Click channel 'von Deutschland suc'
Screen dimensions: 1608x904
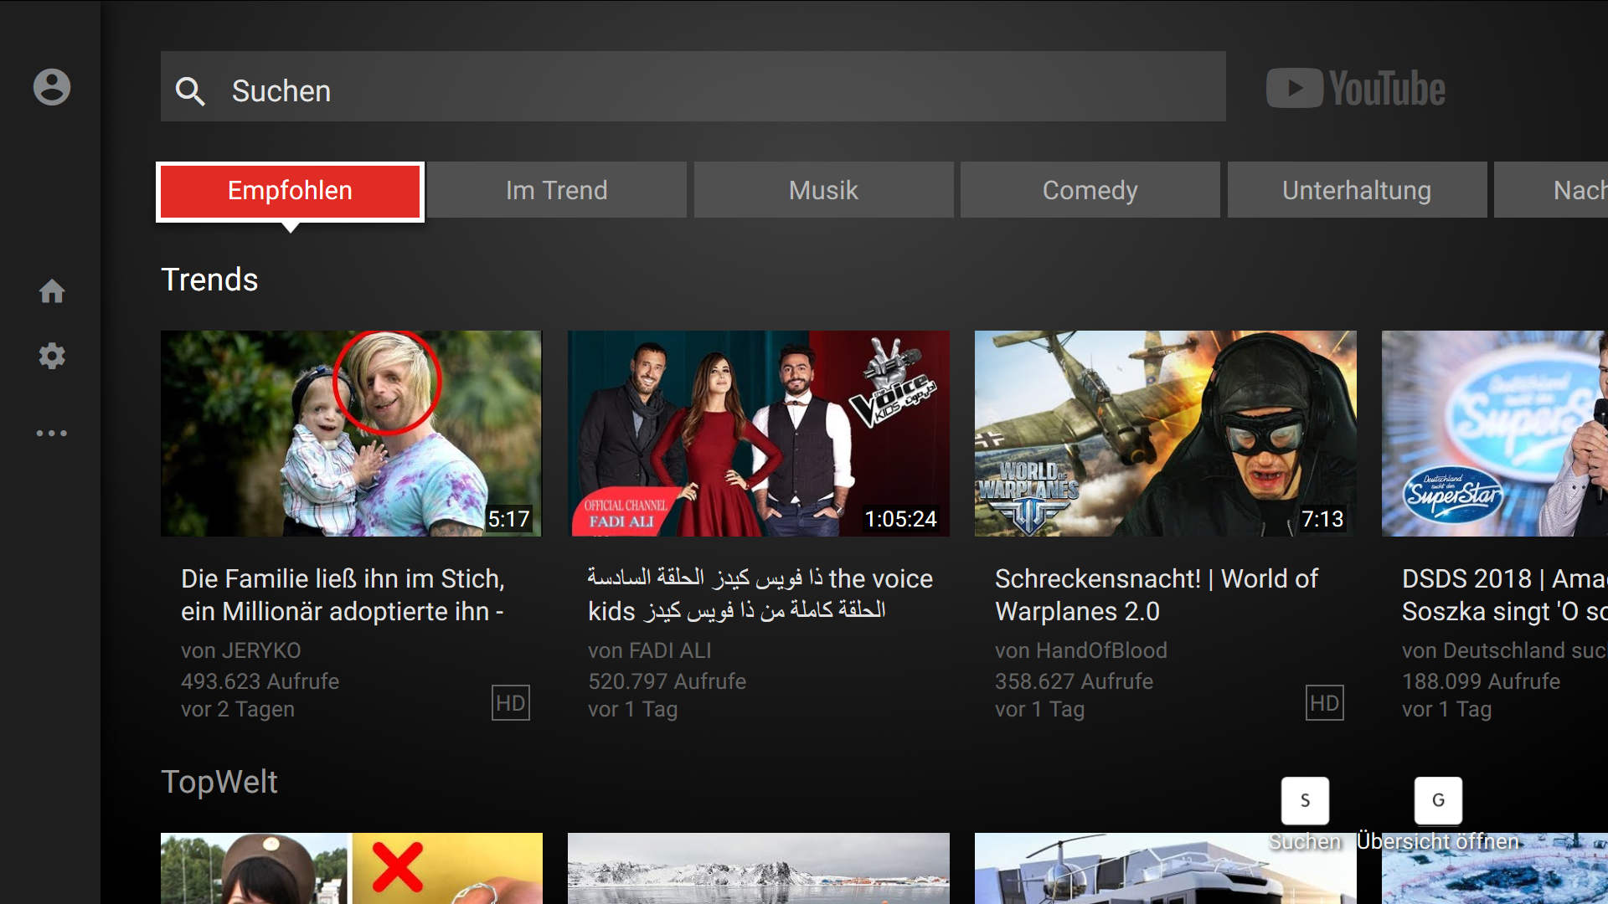point(1504,650)
